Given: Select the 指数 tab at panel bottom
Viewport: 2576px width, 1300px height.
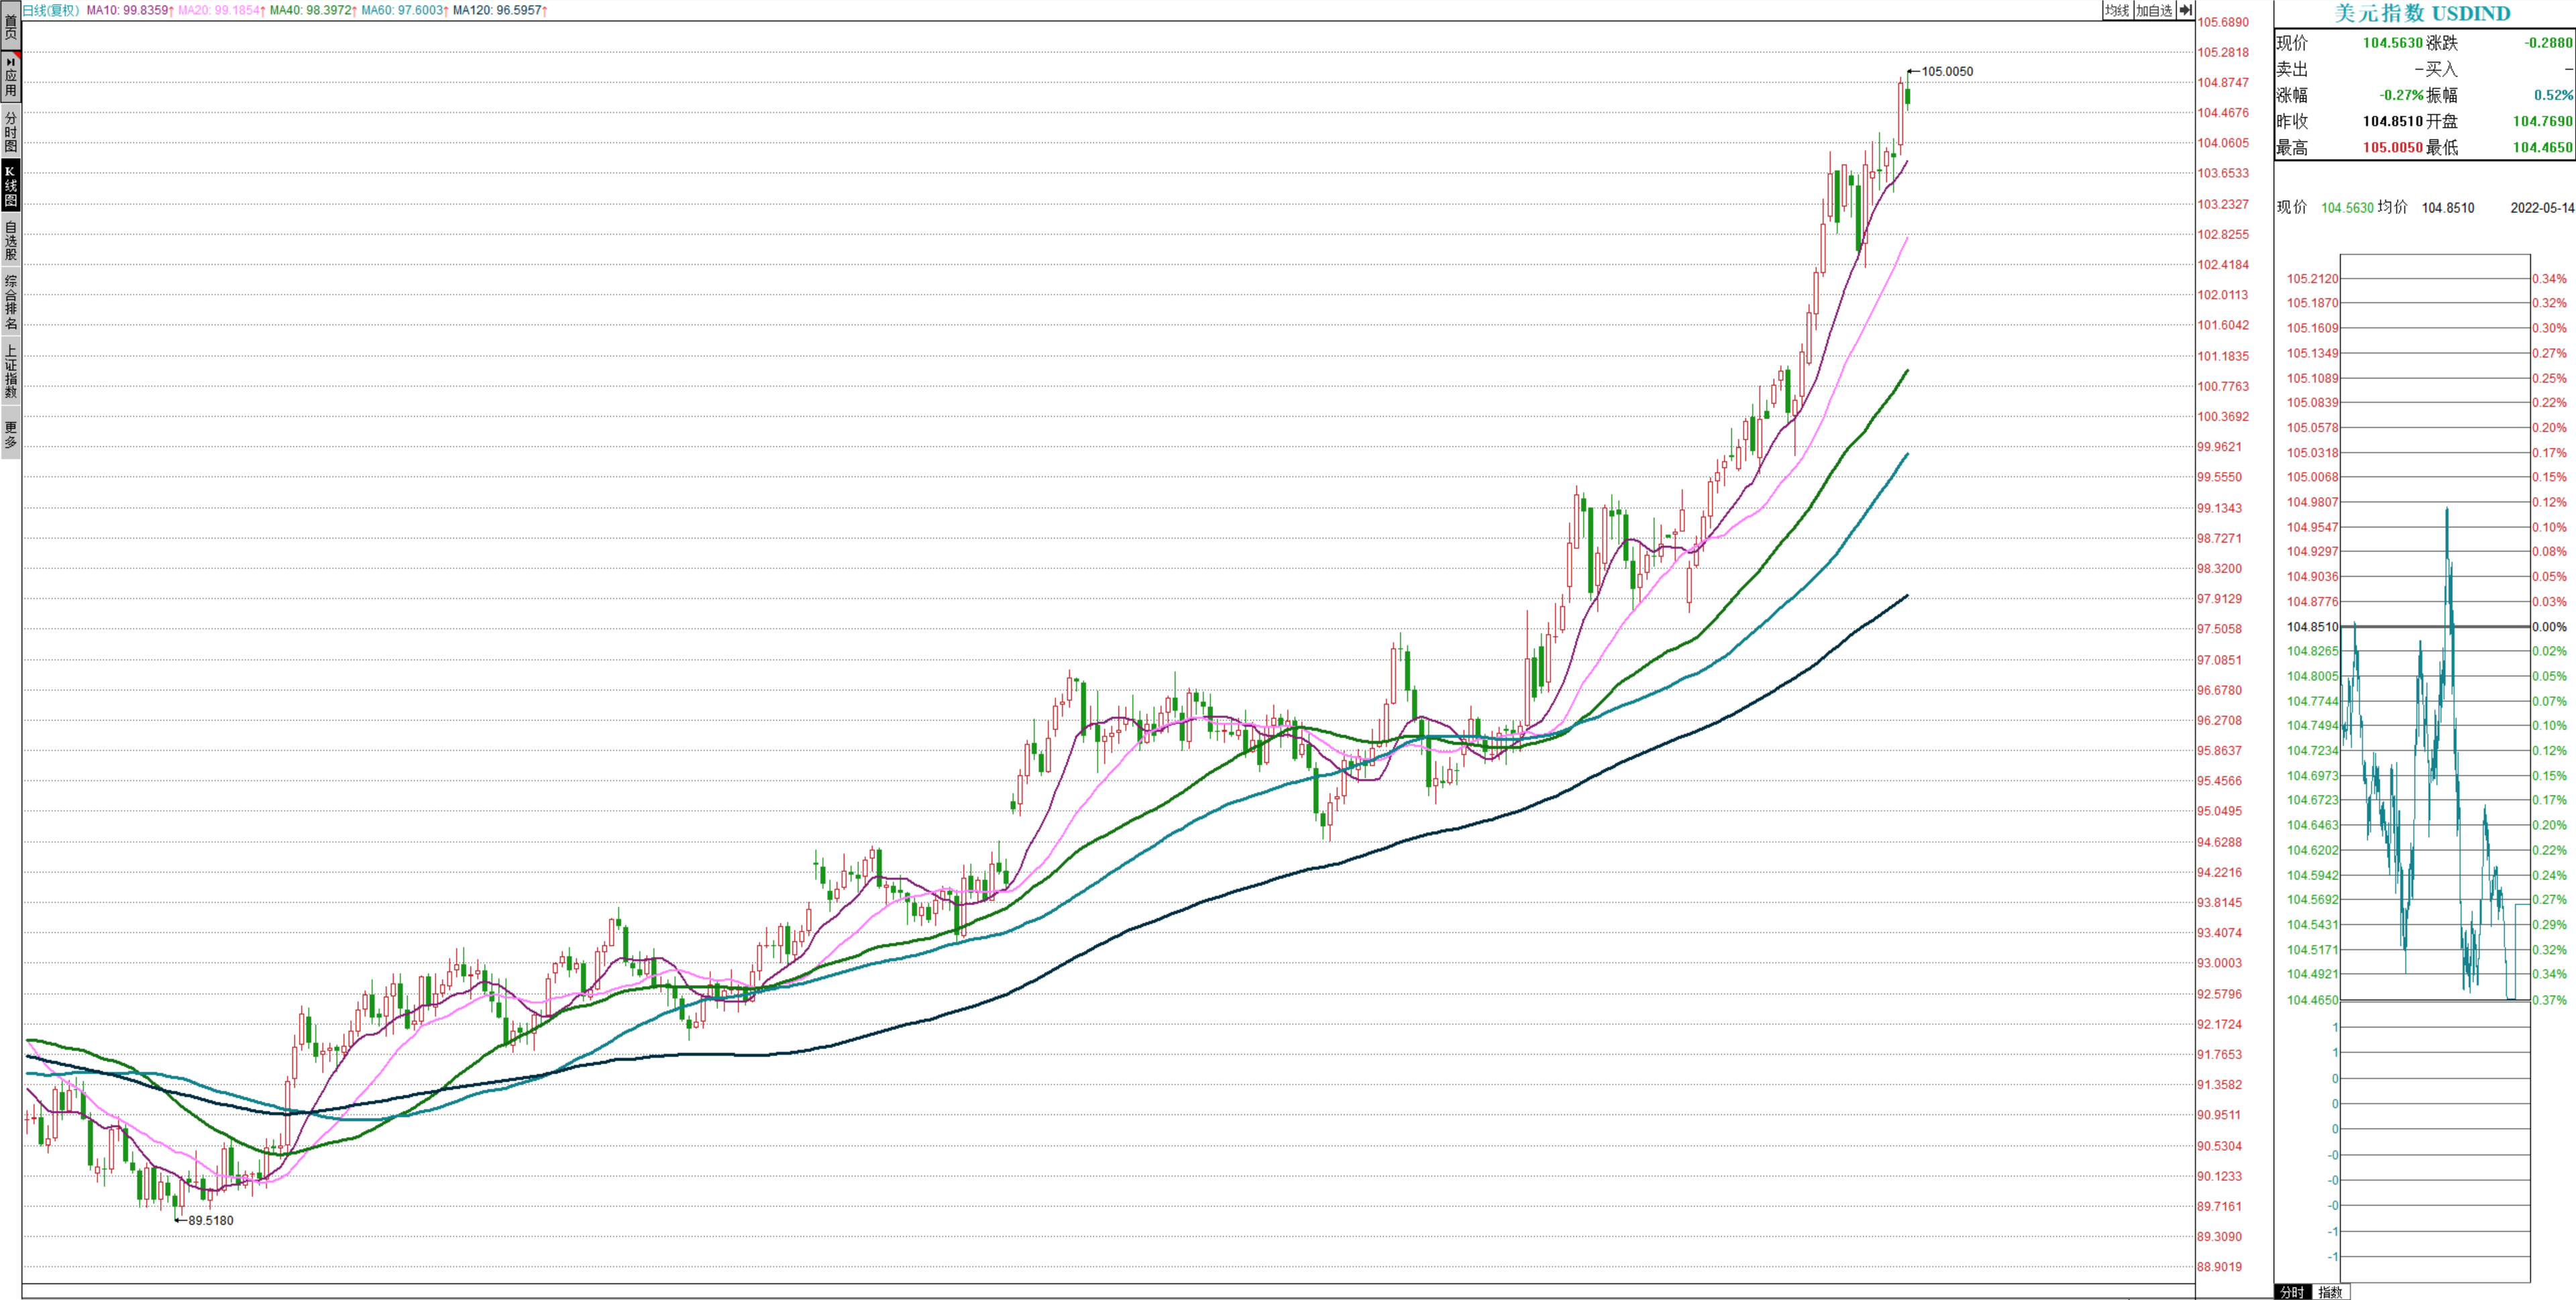Looking at the screenshot, I should pos(2331,1292).
